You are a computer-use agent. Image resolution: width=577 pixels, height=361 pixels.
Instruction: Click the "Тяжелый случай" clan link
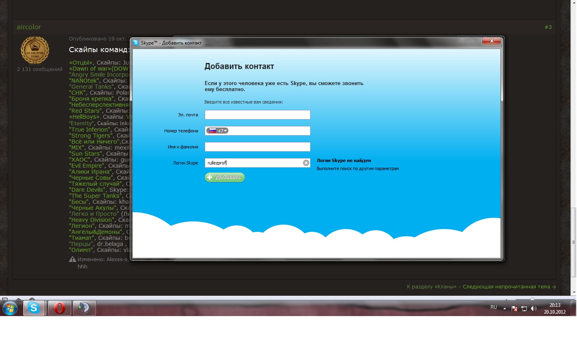coord(96,184)
